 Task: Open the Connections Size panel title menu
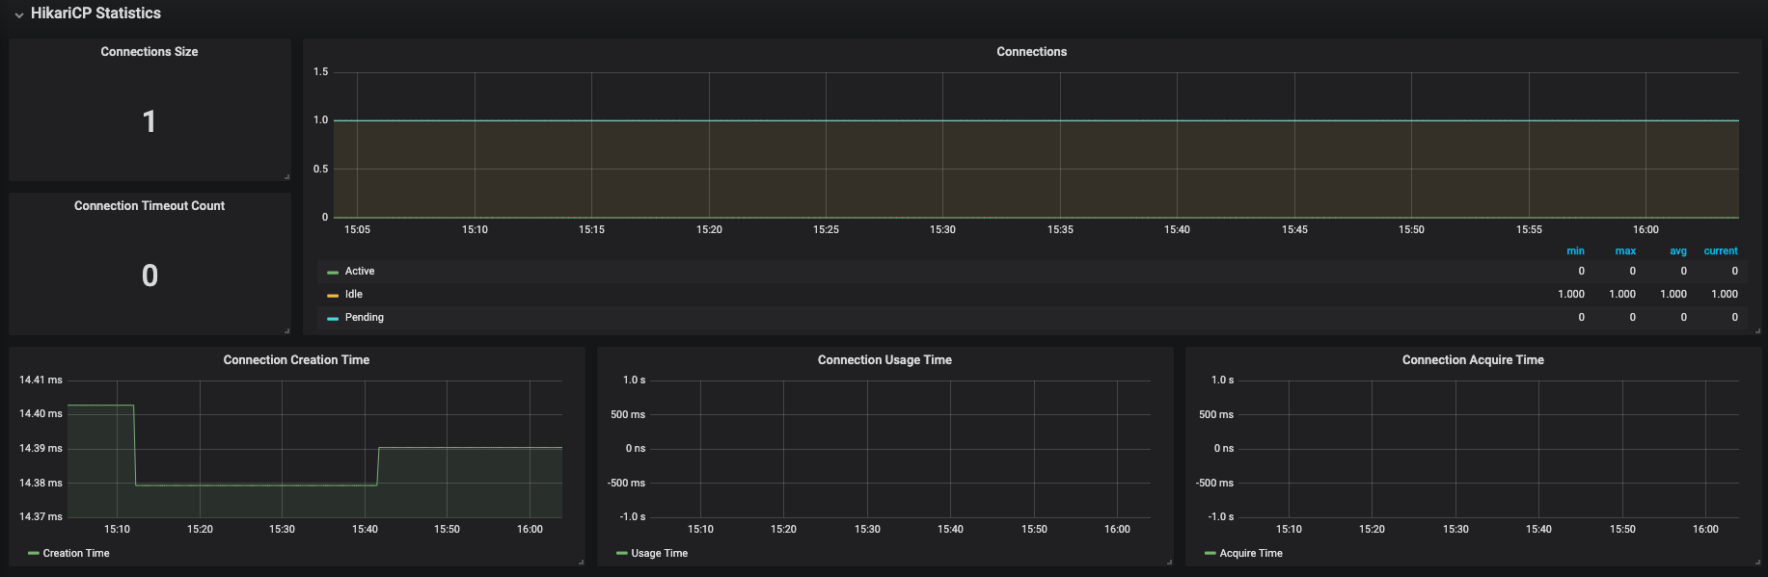[x=150, y=52]
